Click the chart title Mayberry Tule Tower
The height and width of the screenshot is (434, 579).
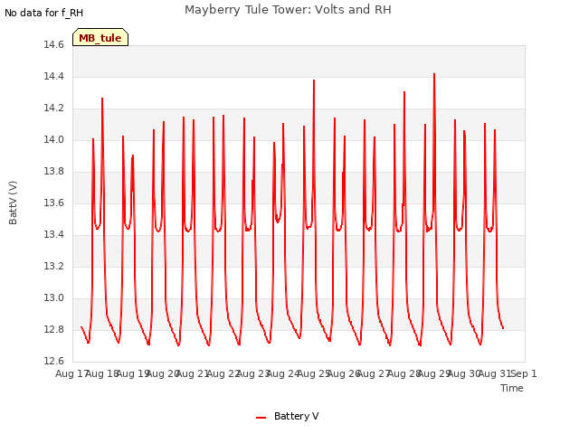pos(288,9)
